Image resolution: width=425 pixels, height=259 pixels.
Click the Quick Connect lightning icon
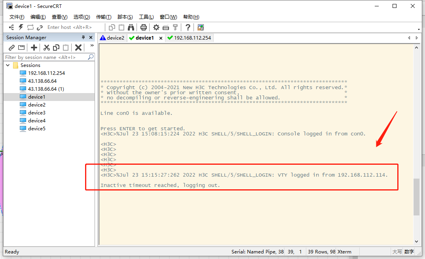click(x=21, y=27)
